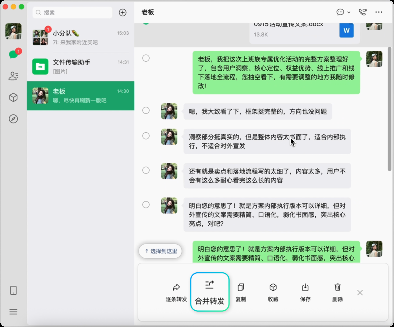Image resolution: width=394 pixels, height=327 pixels.
Task: Open the Favorites cube icon in the sidebar
Action: pos(13,97)
